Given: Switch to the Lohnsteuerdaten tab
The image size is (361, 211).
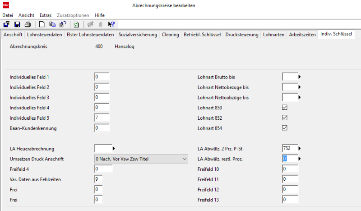Looking at the screenshot, I should [44, 35].
